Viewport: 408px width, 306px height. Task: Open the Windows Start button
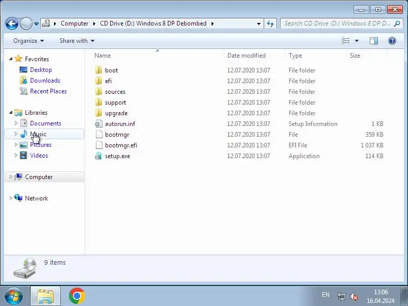[x=13, y=296]
